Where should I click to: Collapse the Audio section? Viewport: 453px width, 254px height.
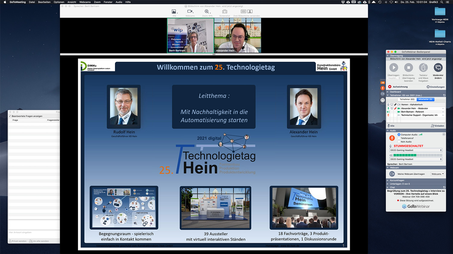click(x=388, y=131)
